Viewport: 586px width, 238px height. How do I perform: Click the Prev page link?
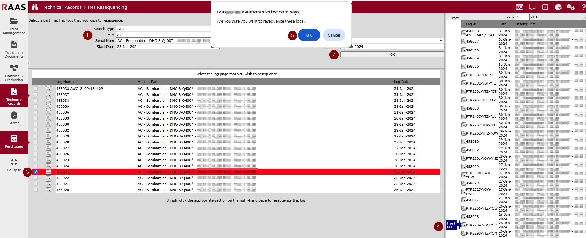[453, 18]
